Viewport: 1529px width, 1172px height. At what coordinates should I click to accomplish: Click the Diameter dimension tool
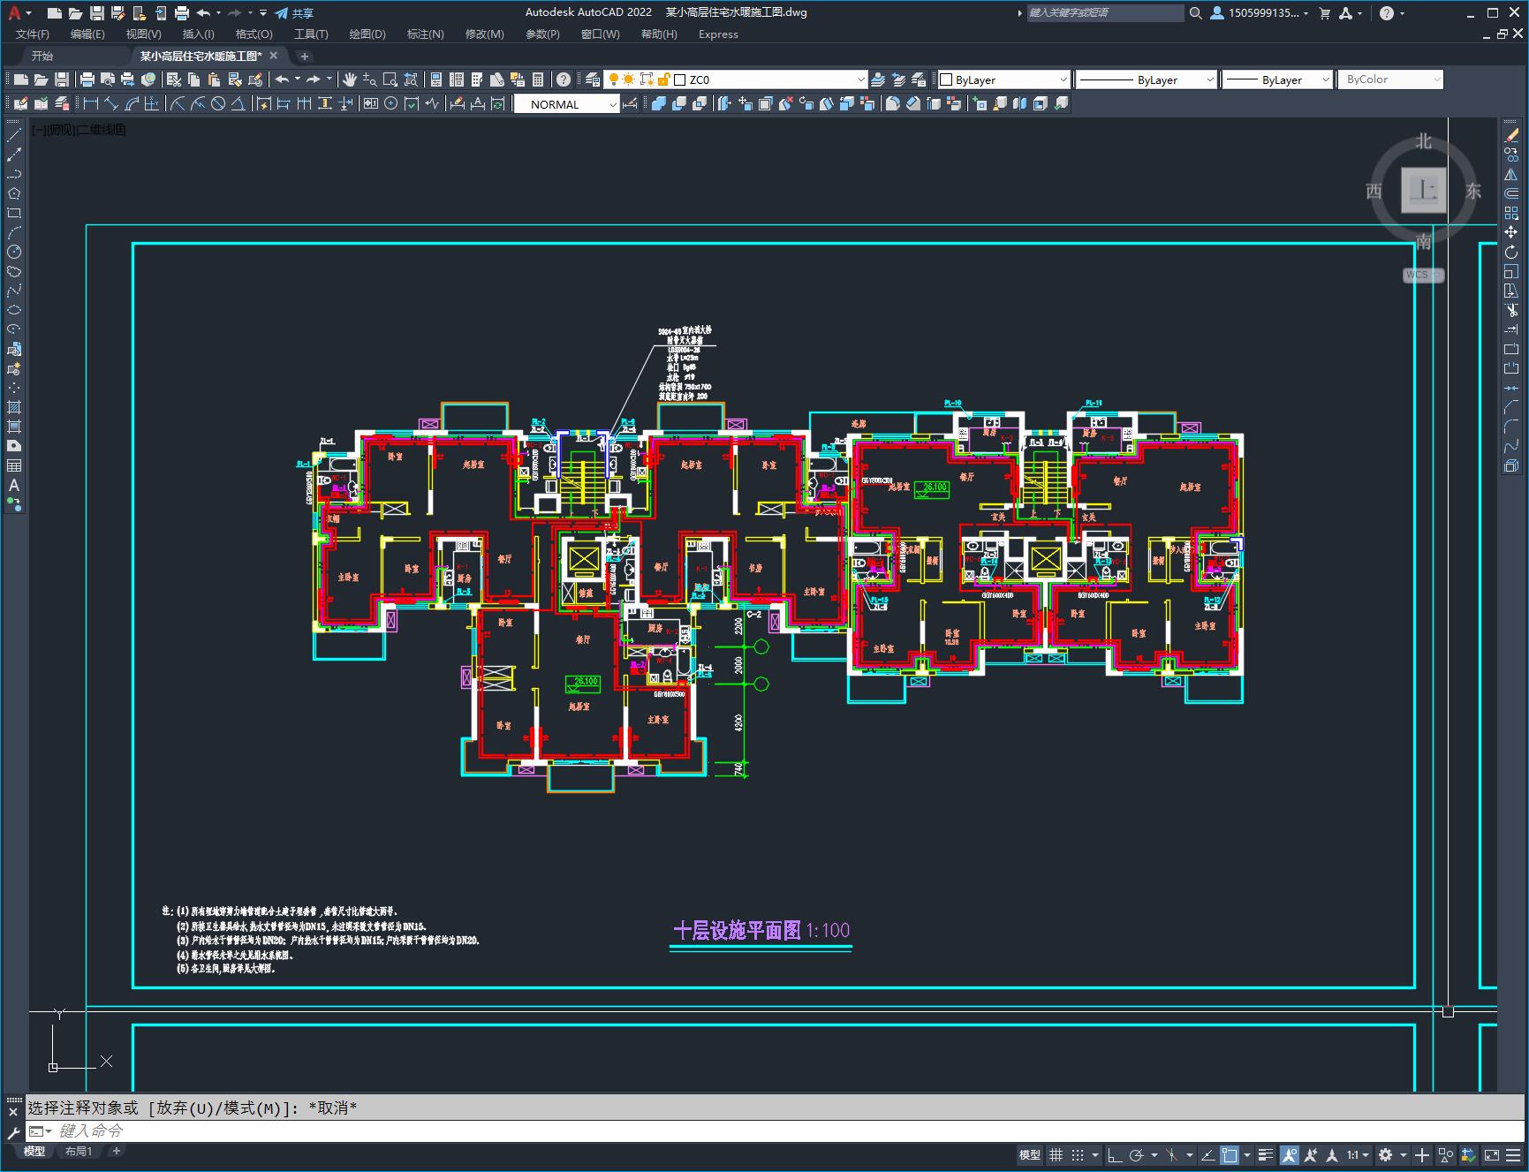[218, 103]
